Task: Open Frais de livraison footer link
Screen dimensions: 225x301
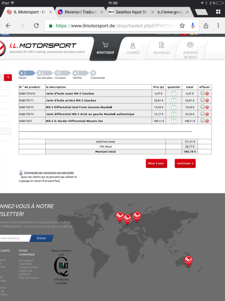Action: click(x=29, y=277)
